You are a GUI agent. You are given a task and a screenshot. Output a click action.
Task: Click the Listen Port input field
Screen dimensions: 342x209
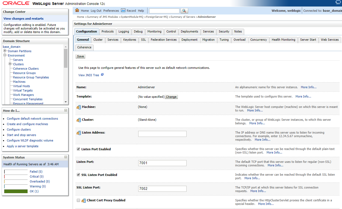click(162, 163)
